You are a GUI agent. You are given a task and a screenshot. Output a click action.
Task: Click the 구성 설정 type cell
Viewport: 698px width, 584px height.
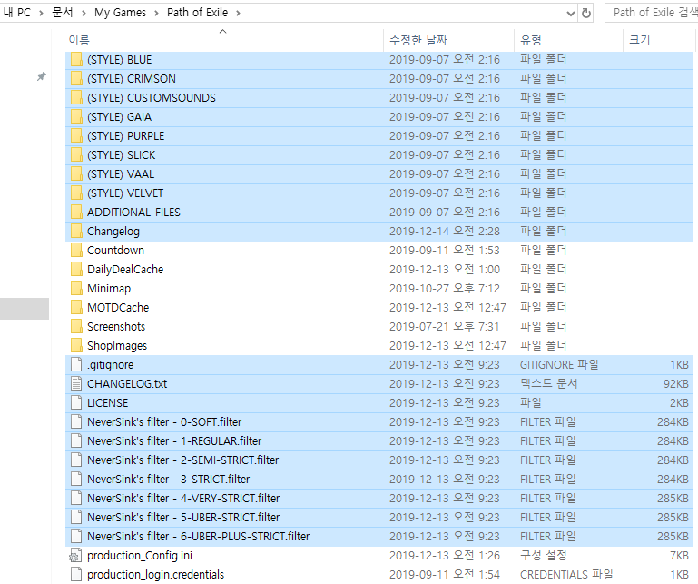tap(544, 556)
